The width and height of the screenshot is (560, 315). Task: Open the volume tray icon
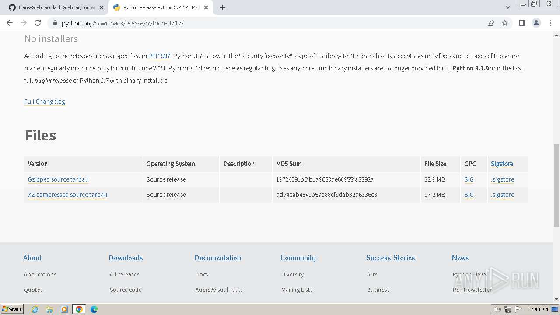pos(497,309)
